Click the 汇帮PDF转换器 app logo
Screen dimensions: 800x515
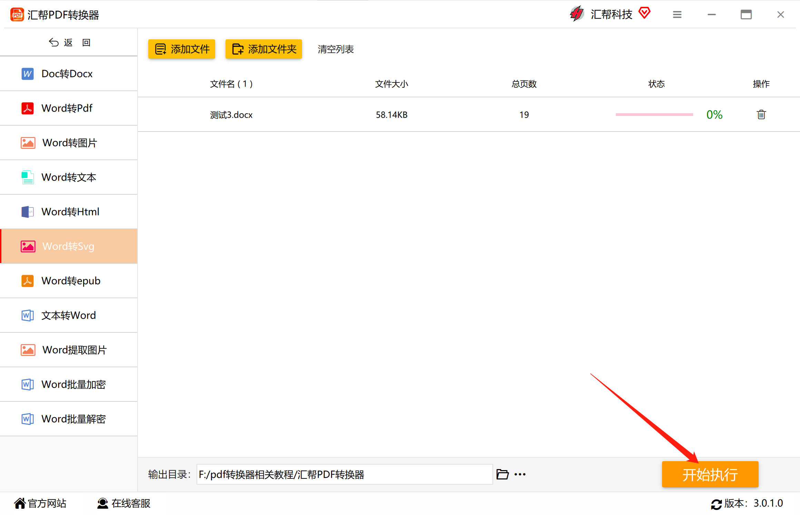point(17,14)
